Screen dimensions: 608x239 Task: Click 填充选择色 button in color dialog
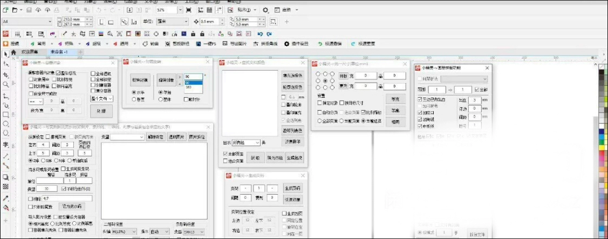point(293,76)
